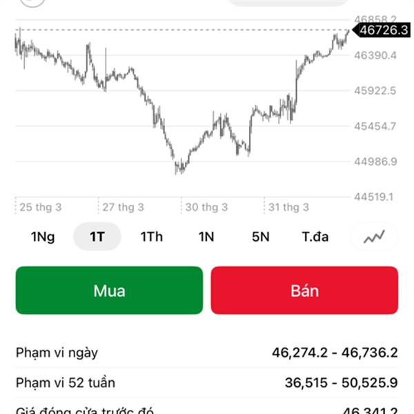Viewport: 414px width, 414px height.
Task: Show the 5N chart range
Action: pos(261,237)
